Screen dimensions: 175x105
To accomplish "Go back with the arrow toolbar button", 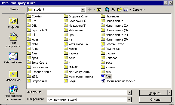I will coord(90,10).
